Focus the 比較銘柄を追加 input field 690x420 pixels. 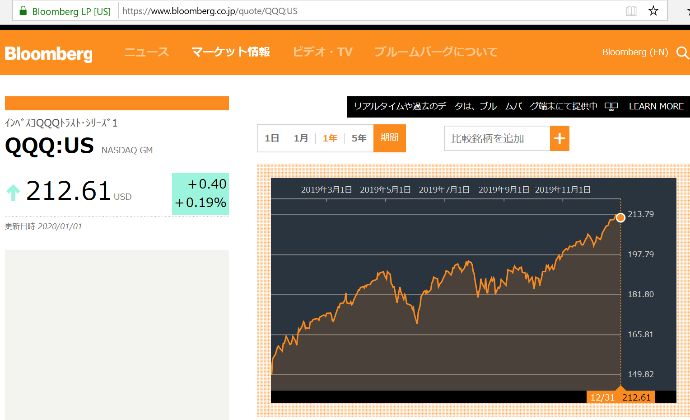pos(497,138)
